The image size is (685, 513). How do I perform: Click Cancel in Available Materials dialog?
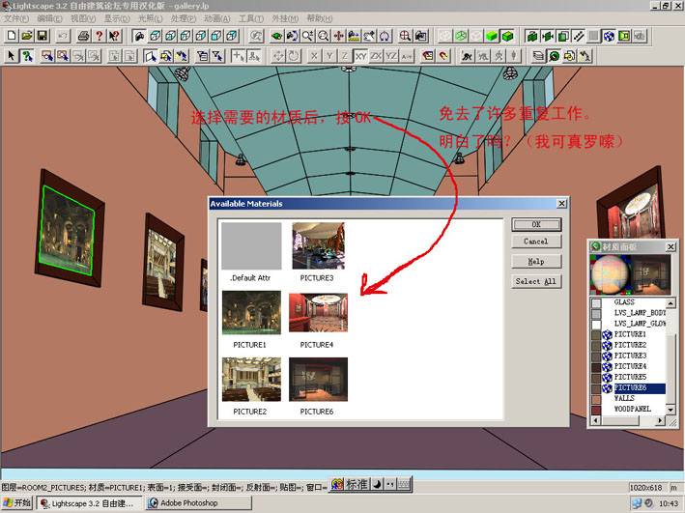pyautogui.click(x=536, y=242)
